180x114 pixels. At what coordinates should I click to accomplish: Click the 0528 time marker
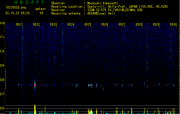[139, 25]
